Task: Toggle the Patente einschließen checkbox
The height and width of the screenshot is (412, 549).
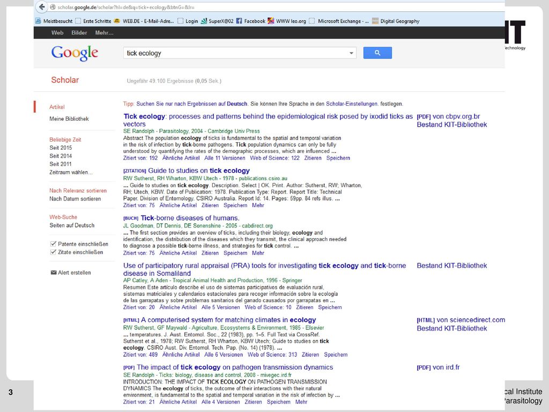Action: pyautogui.click(x=54, y=244)
